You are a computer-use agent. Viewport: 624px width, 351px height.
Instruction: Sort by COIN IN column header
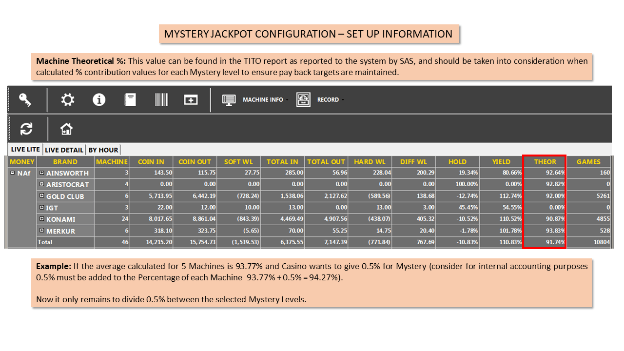click(151, 161)
